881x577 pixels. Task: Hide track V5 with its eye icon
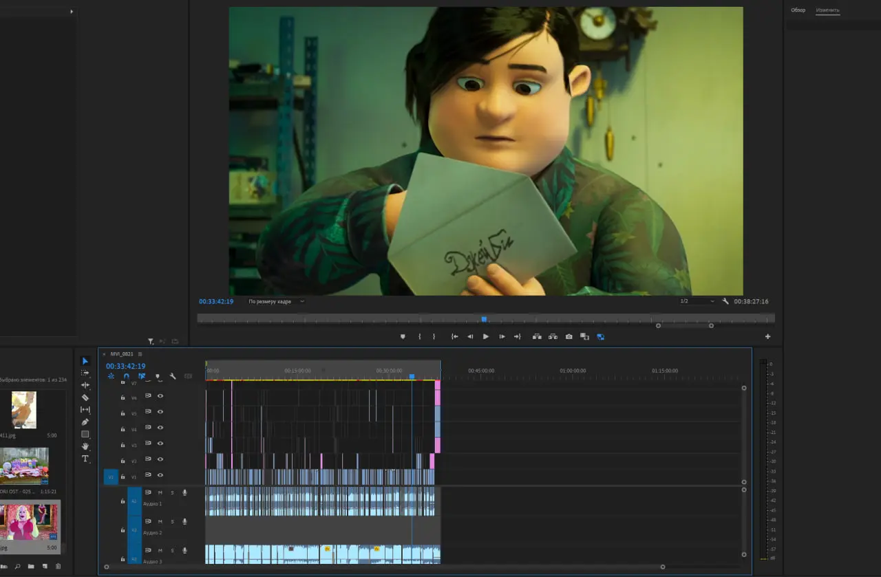pos(160,413)
